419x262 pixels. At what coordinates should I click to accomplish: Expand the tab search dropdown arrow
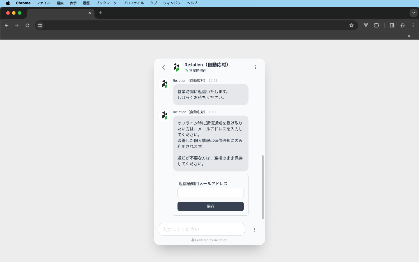(413, 13)
